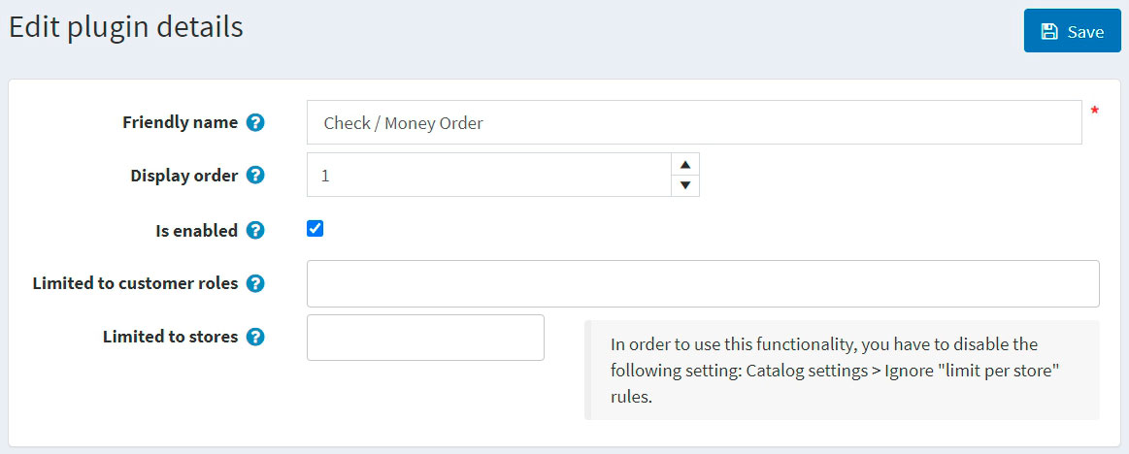Image resolution: width=1129 pixels, height=454 pixels.
Task: Uncheck the Is enabled checkbox
Action: (315, 229)
